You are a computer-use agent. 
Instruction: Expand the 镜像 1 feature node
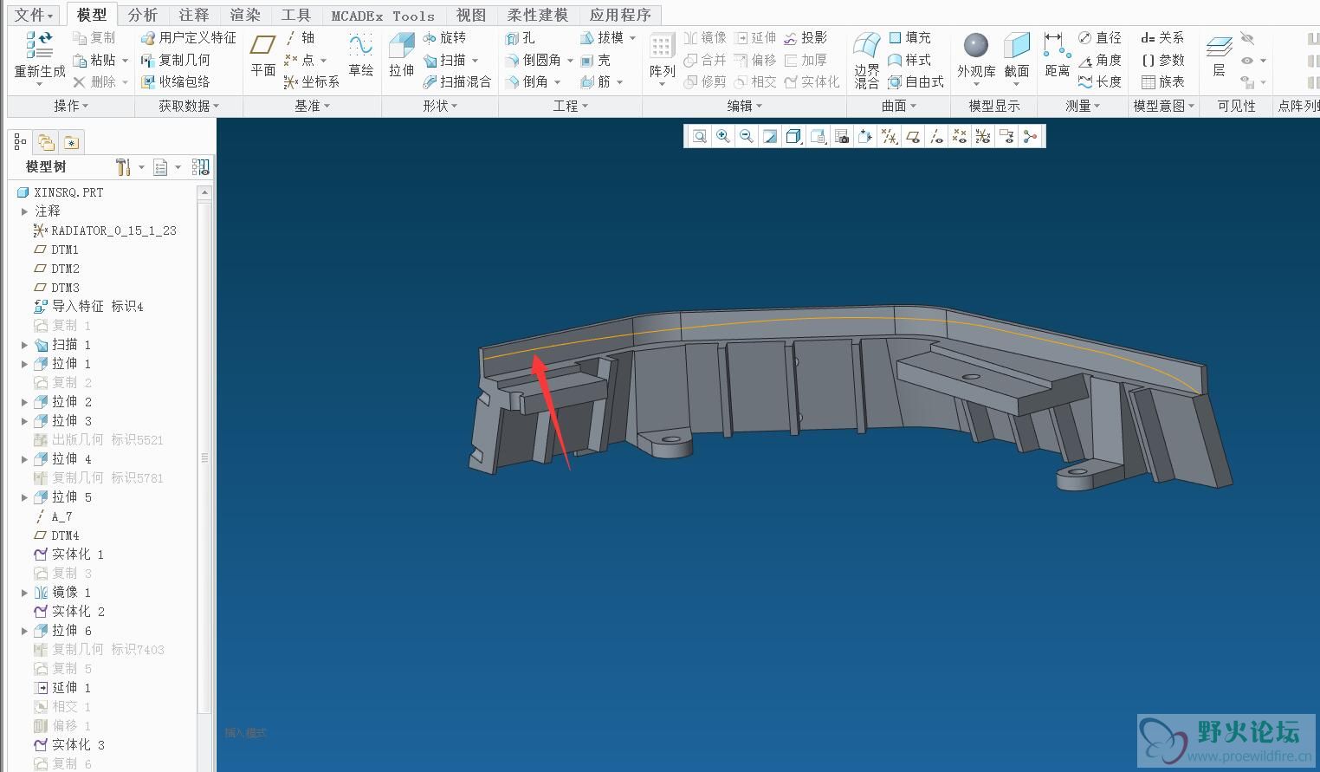(24, 593)
